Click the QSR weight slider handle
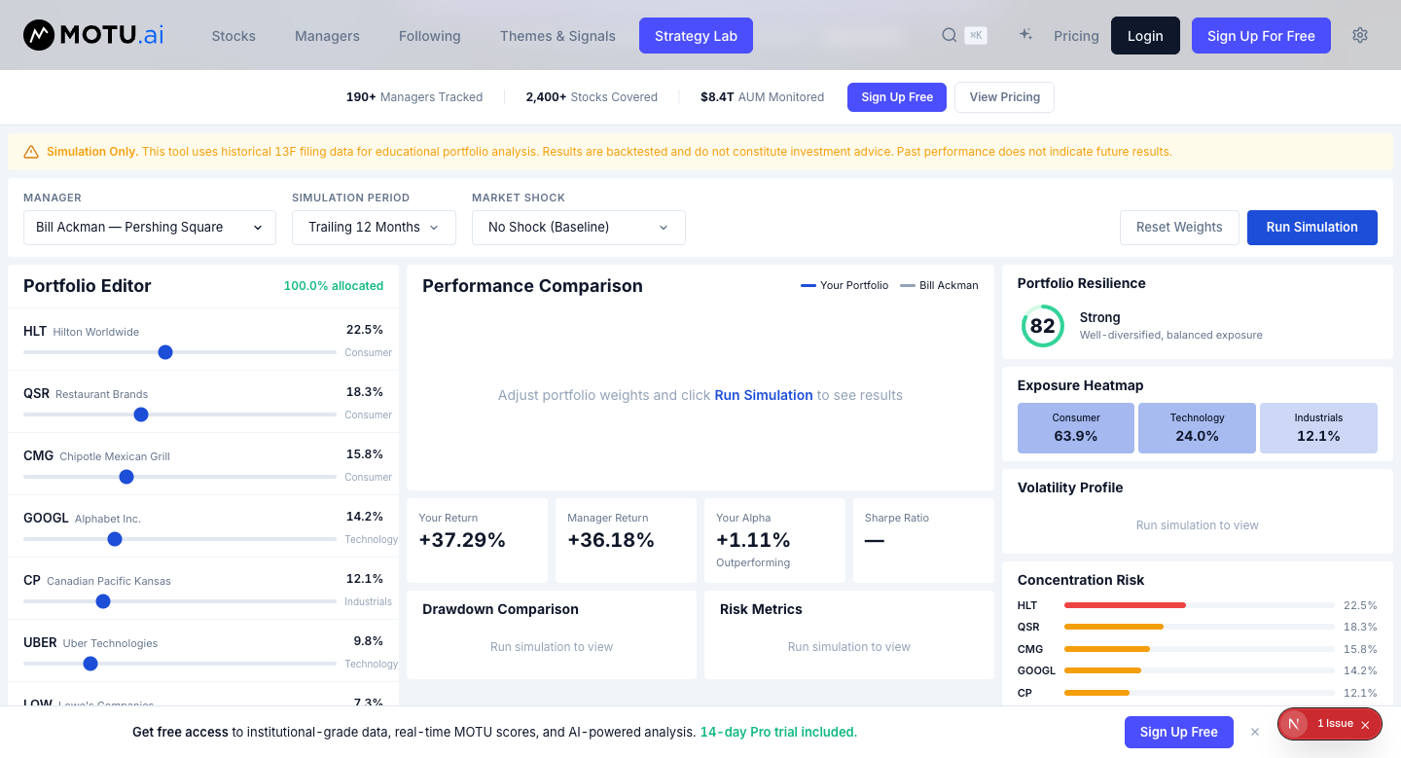1401x758 pixels. click(141, 415)
